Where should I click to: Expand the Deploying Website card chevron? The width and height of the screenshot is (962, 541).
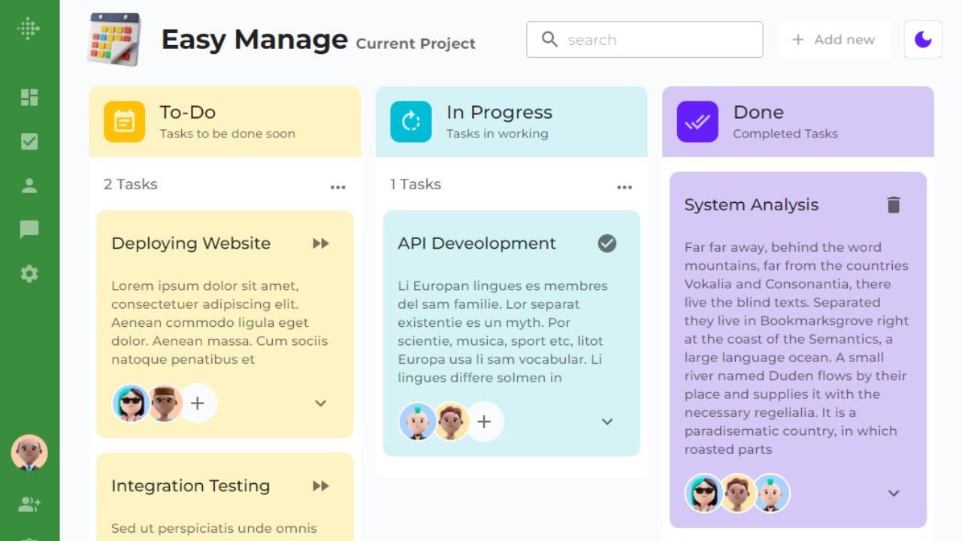(x=321, y=403)
